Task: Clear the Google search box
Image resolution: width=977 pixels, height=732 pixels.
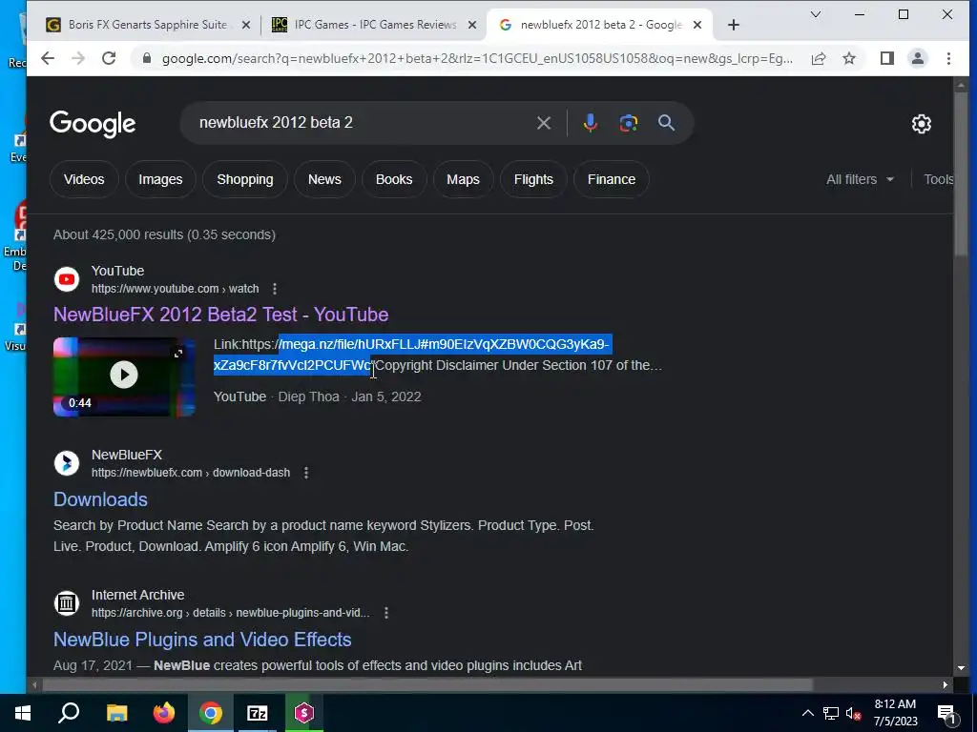Action: (544, 123)
